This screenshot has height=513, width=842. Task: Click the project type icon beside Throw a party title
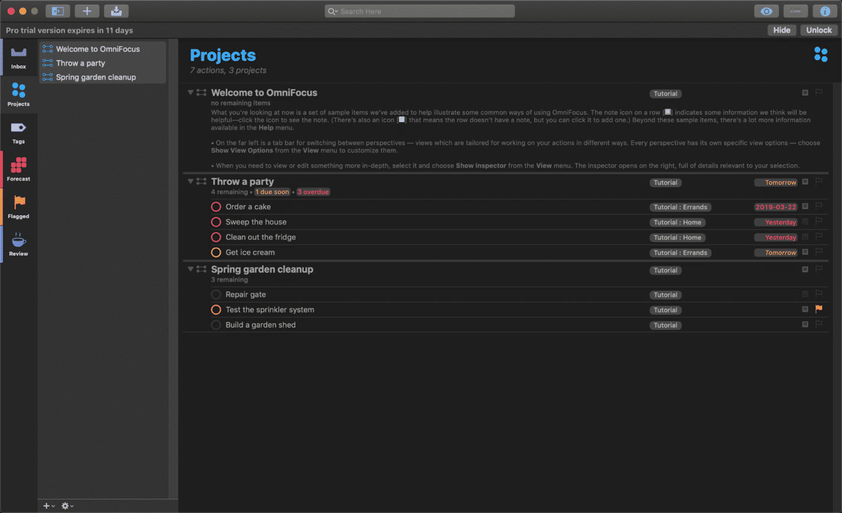coord(201,181)
